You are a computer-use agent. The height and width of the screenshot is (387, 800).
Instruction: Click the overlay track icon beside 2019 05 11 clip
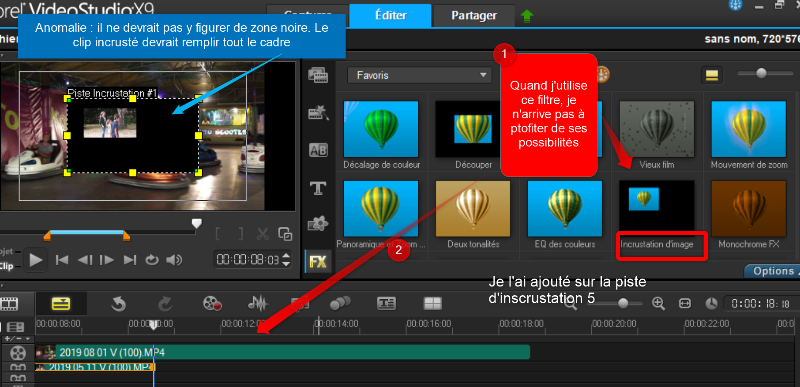18,367
